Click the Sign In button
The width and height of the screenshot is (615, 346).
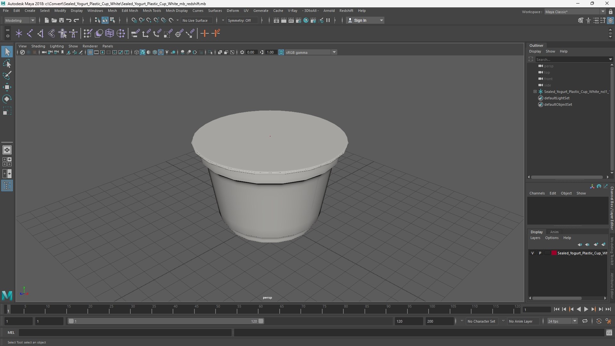(x=365, y=20)
